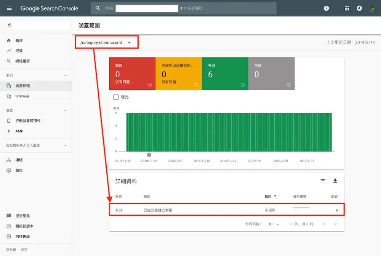Click the 前往舊版 exit icon
Viewport: 381px width, 256px height.
click(x=9, y=236)
